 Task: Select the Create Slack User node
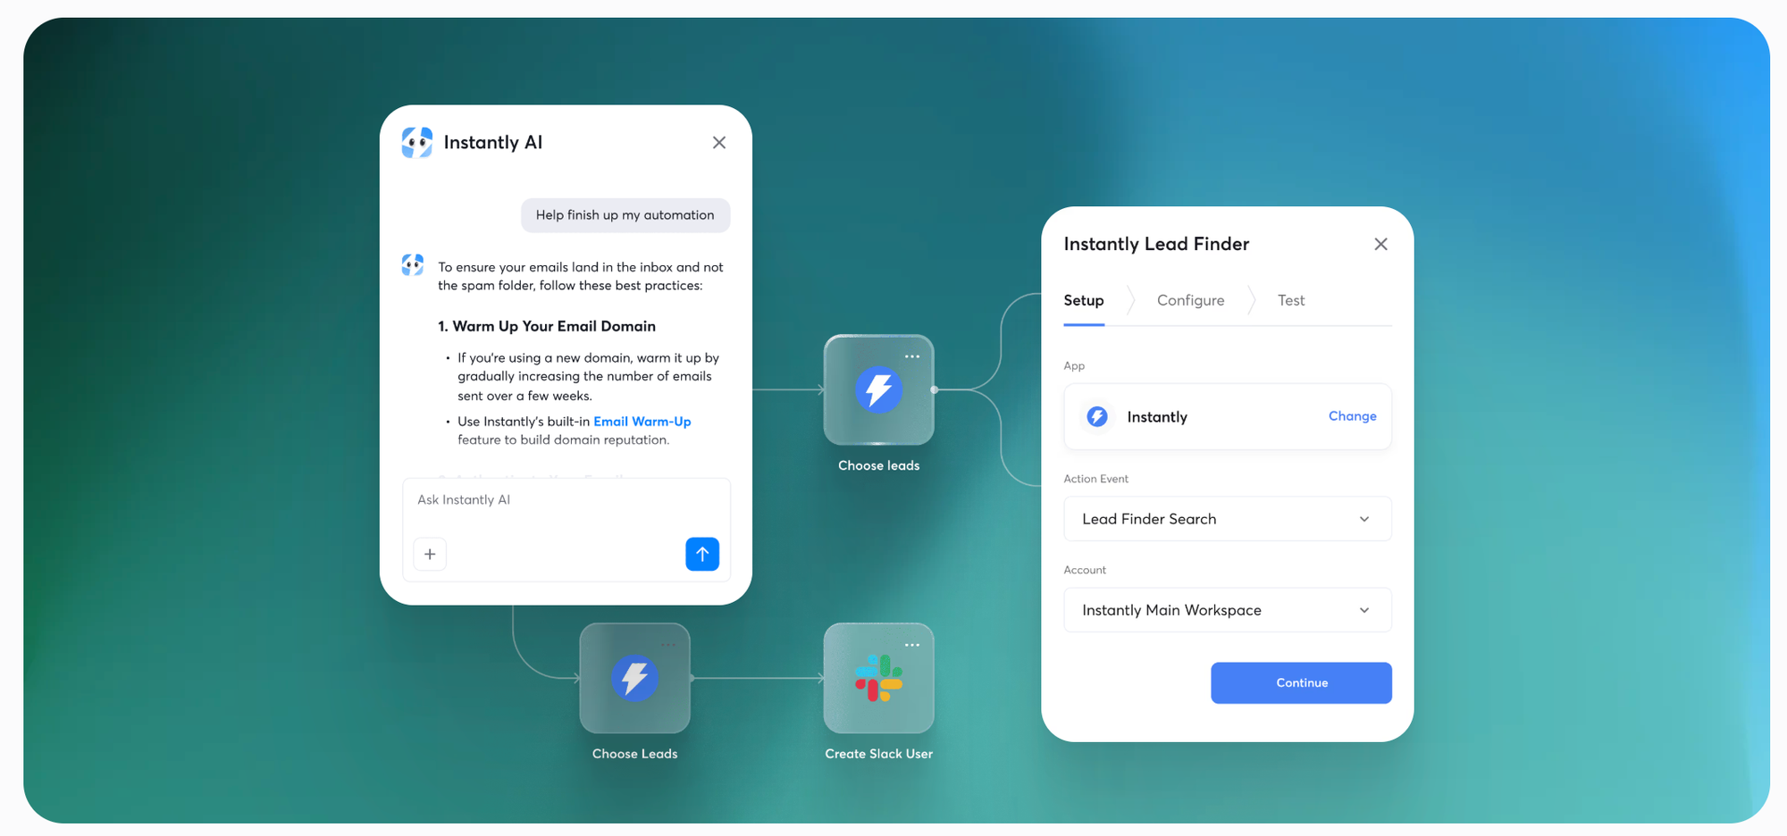tap(878, 678)
